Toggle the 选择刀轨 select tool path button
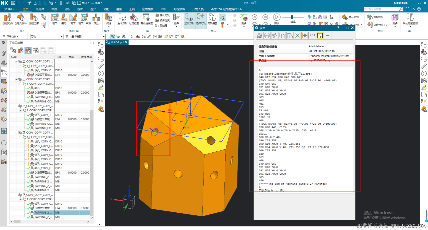The height and width of the screenshot is (230, 428). coord(201,19)
